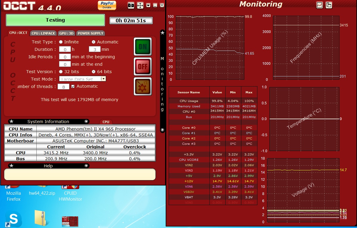357x228 pixels.
Task: Click the red OFF button
Action: [x=143, y=67]
